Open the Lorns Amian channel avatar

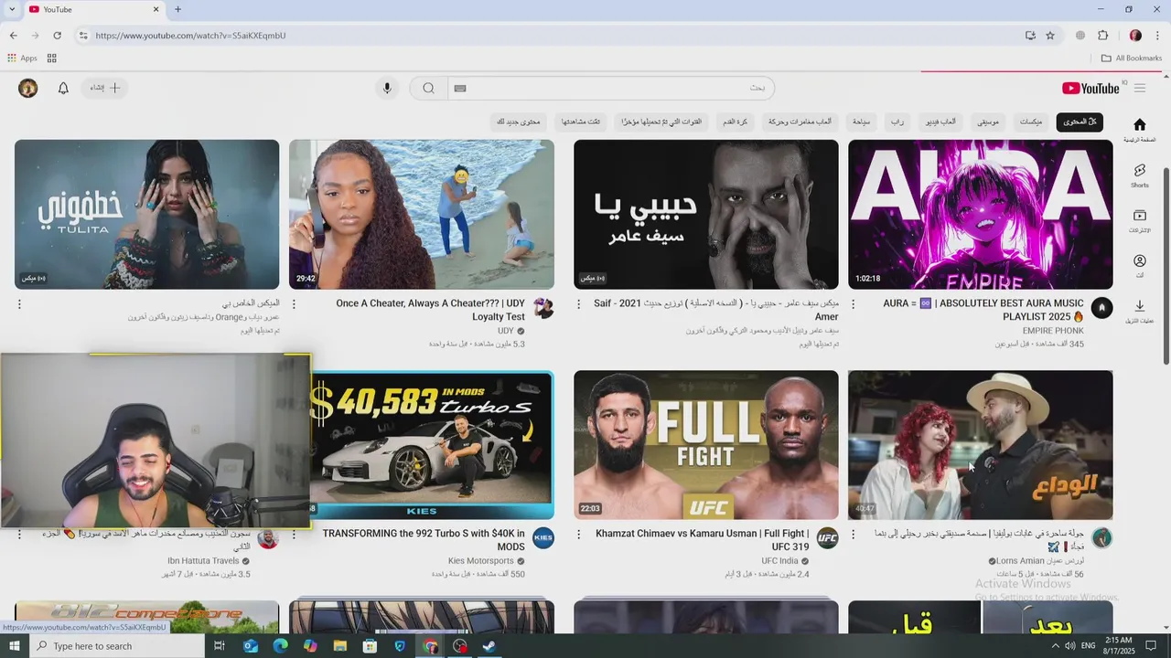point(1101,538)
